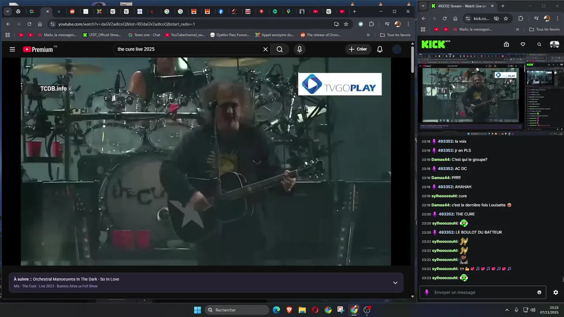Toggle tracking protection eye icon for kick.com
The height and width of the screenshot is (317, 564).
(496, 18)
